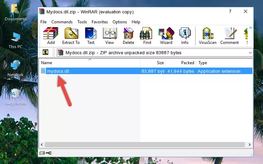This screenshot has height=164, width=263.
Task: Select the Documents desktop icon
Action: click(15, 13)
